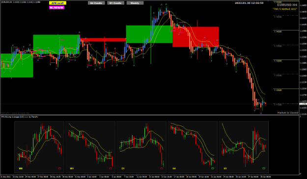Click the yellow H1 timeframe label
This screenshot has height=179, width=307.
(x=225, y=168)
